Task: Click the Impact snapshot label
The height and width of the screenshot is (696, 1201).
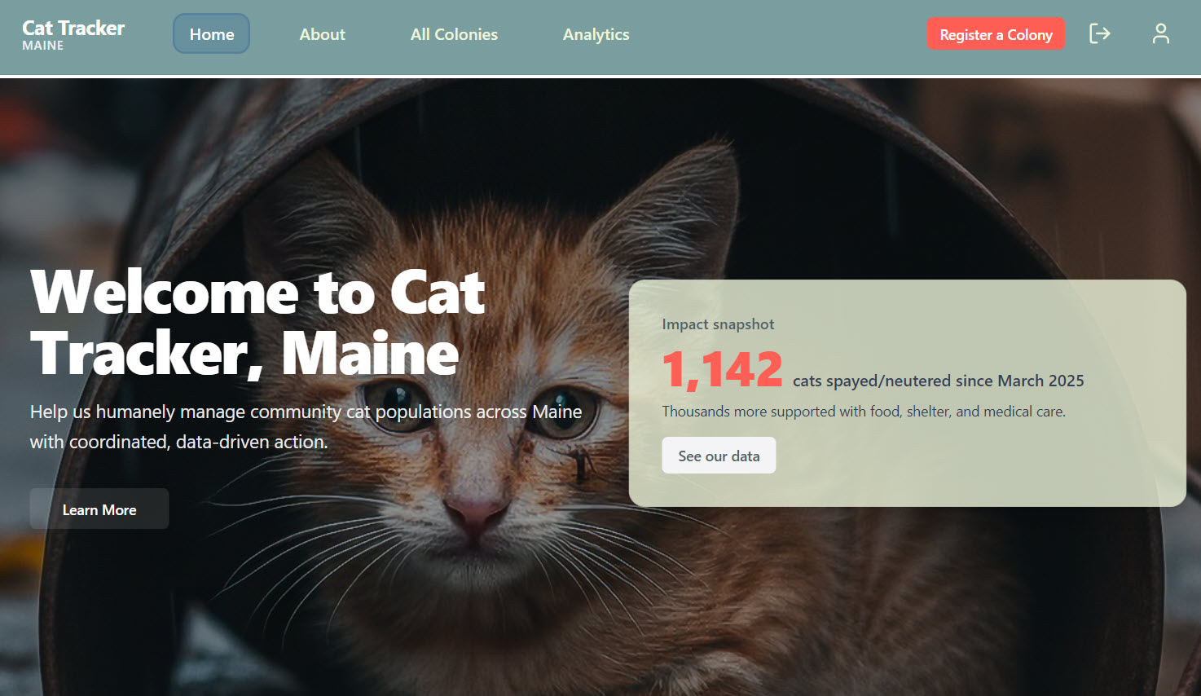Action: point(718,324)
